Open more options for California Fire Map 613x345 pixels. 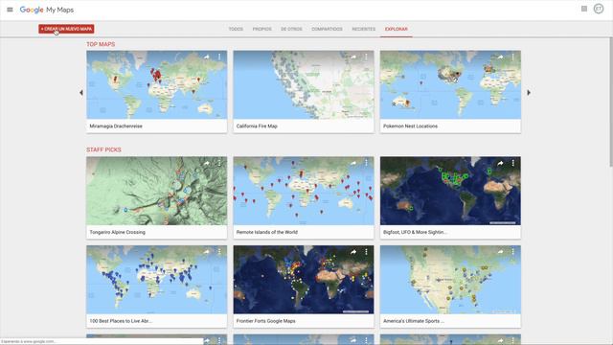366,57
